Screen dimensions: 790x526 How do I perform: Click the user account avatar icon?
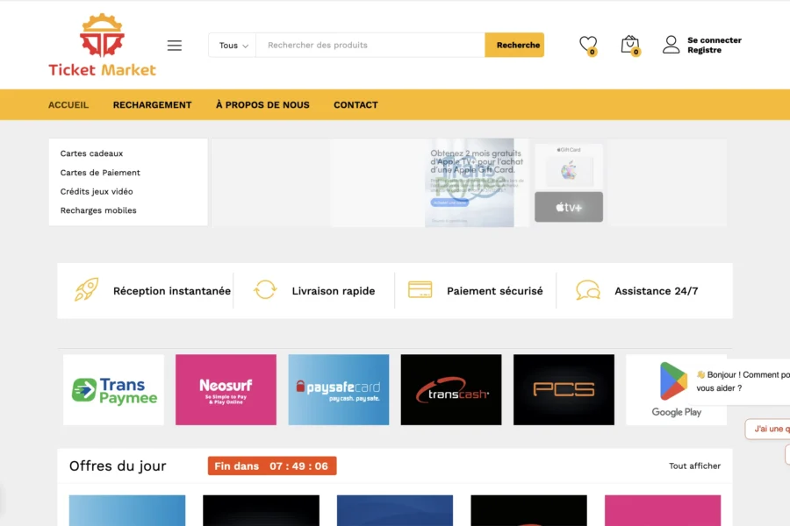[x=671, y=45]
